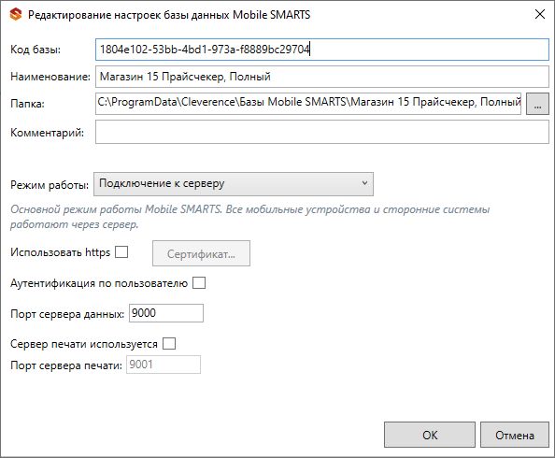Viewport: 555px width, 458px height.
Task: Open the Режим работы combo box
Action: pyautogui.click(x=234, y=184)
